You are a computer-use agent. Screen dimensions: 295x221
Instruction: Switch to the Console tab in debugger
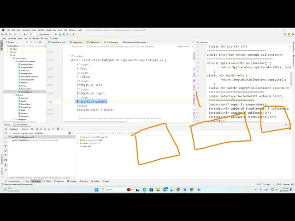click(x=25, y=129)
